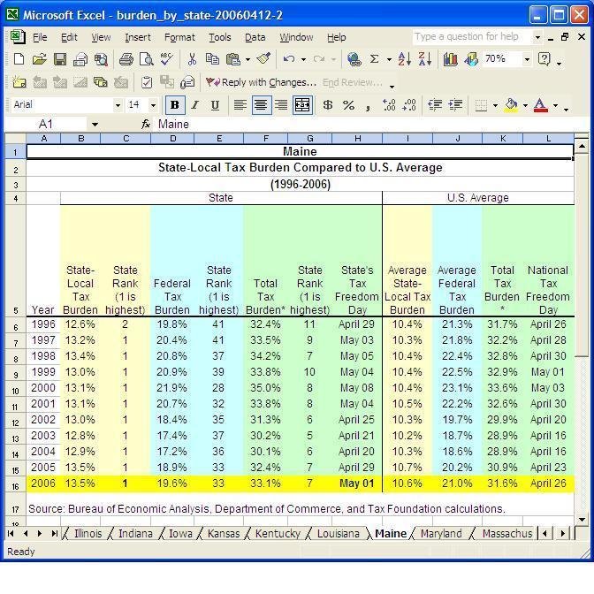Open the Insert menu
Screen dimensions: 594x594
coord(138,37)
